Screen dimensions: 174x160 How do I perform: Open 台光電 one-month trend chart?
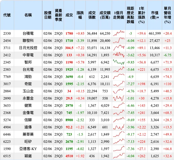[x=119, y=69]
